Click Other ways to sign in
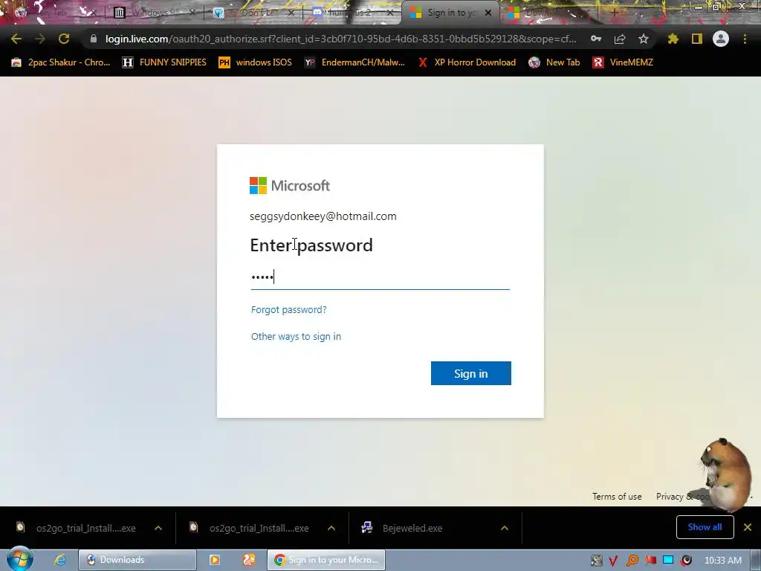761x571 pixels. pyautogui.click(x=296, y=337)
